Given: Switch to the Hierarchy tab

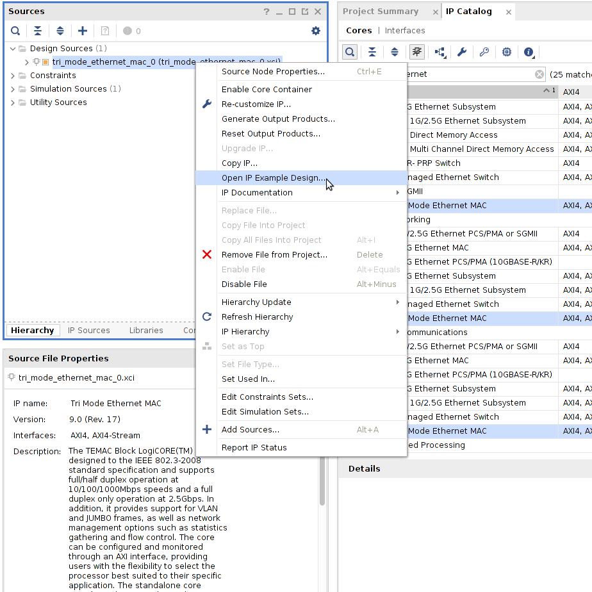Looking at the screenshot, I should [x=33, y=331].
